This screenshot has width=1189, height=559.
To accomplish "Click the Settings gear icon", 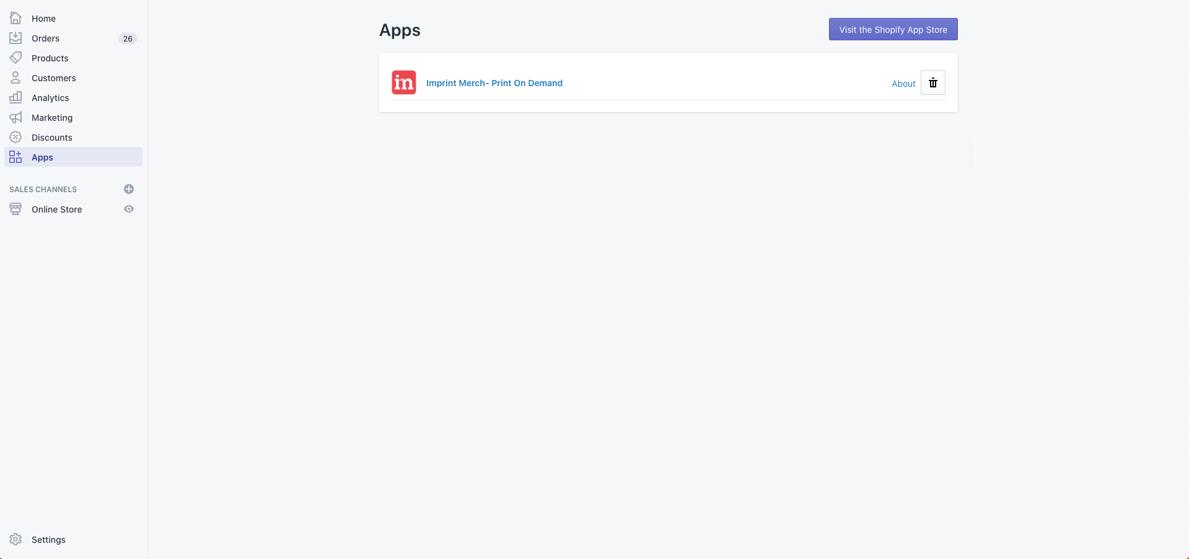I will 15,539.
